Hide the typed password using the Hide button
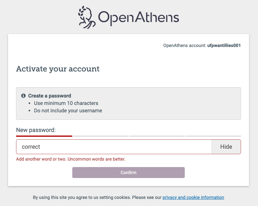The image size is (258, 206). (x=226, y=146)
